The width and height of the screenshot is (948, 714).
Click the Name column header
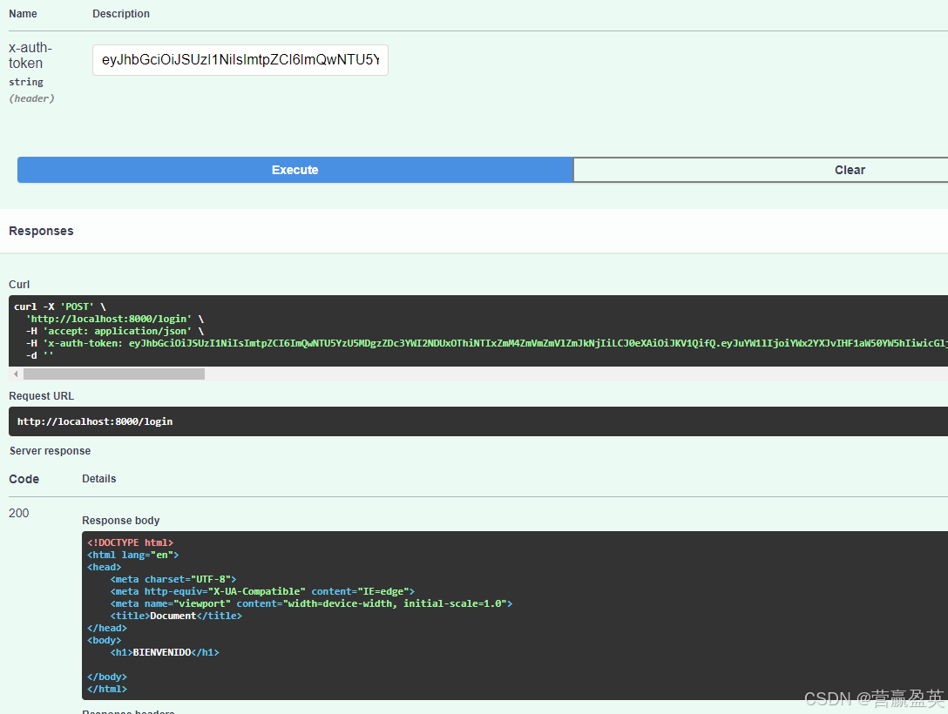pos(22,13)
